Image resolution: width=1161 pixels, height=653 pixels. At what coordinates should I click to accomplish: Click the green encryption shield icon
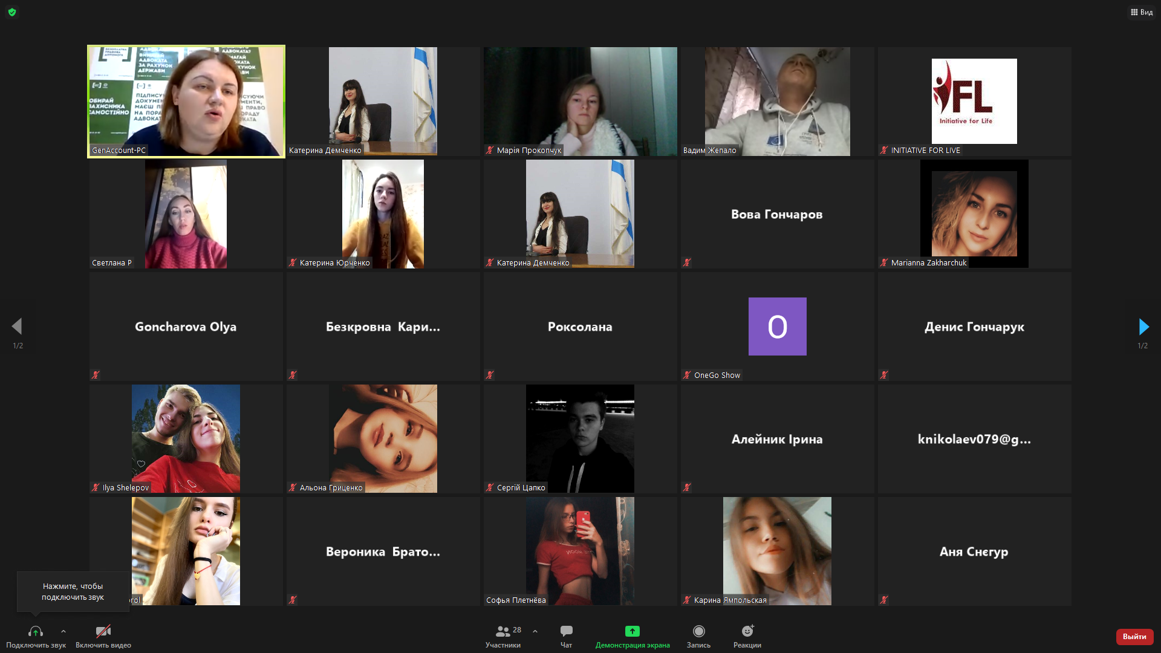[12, 12]
